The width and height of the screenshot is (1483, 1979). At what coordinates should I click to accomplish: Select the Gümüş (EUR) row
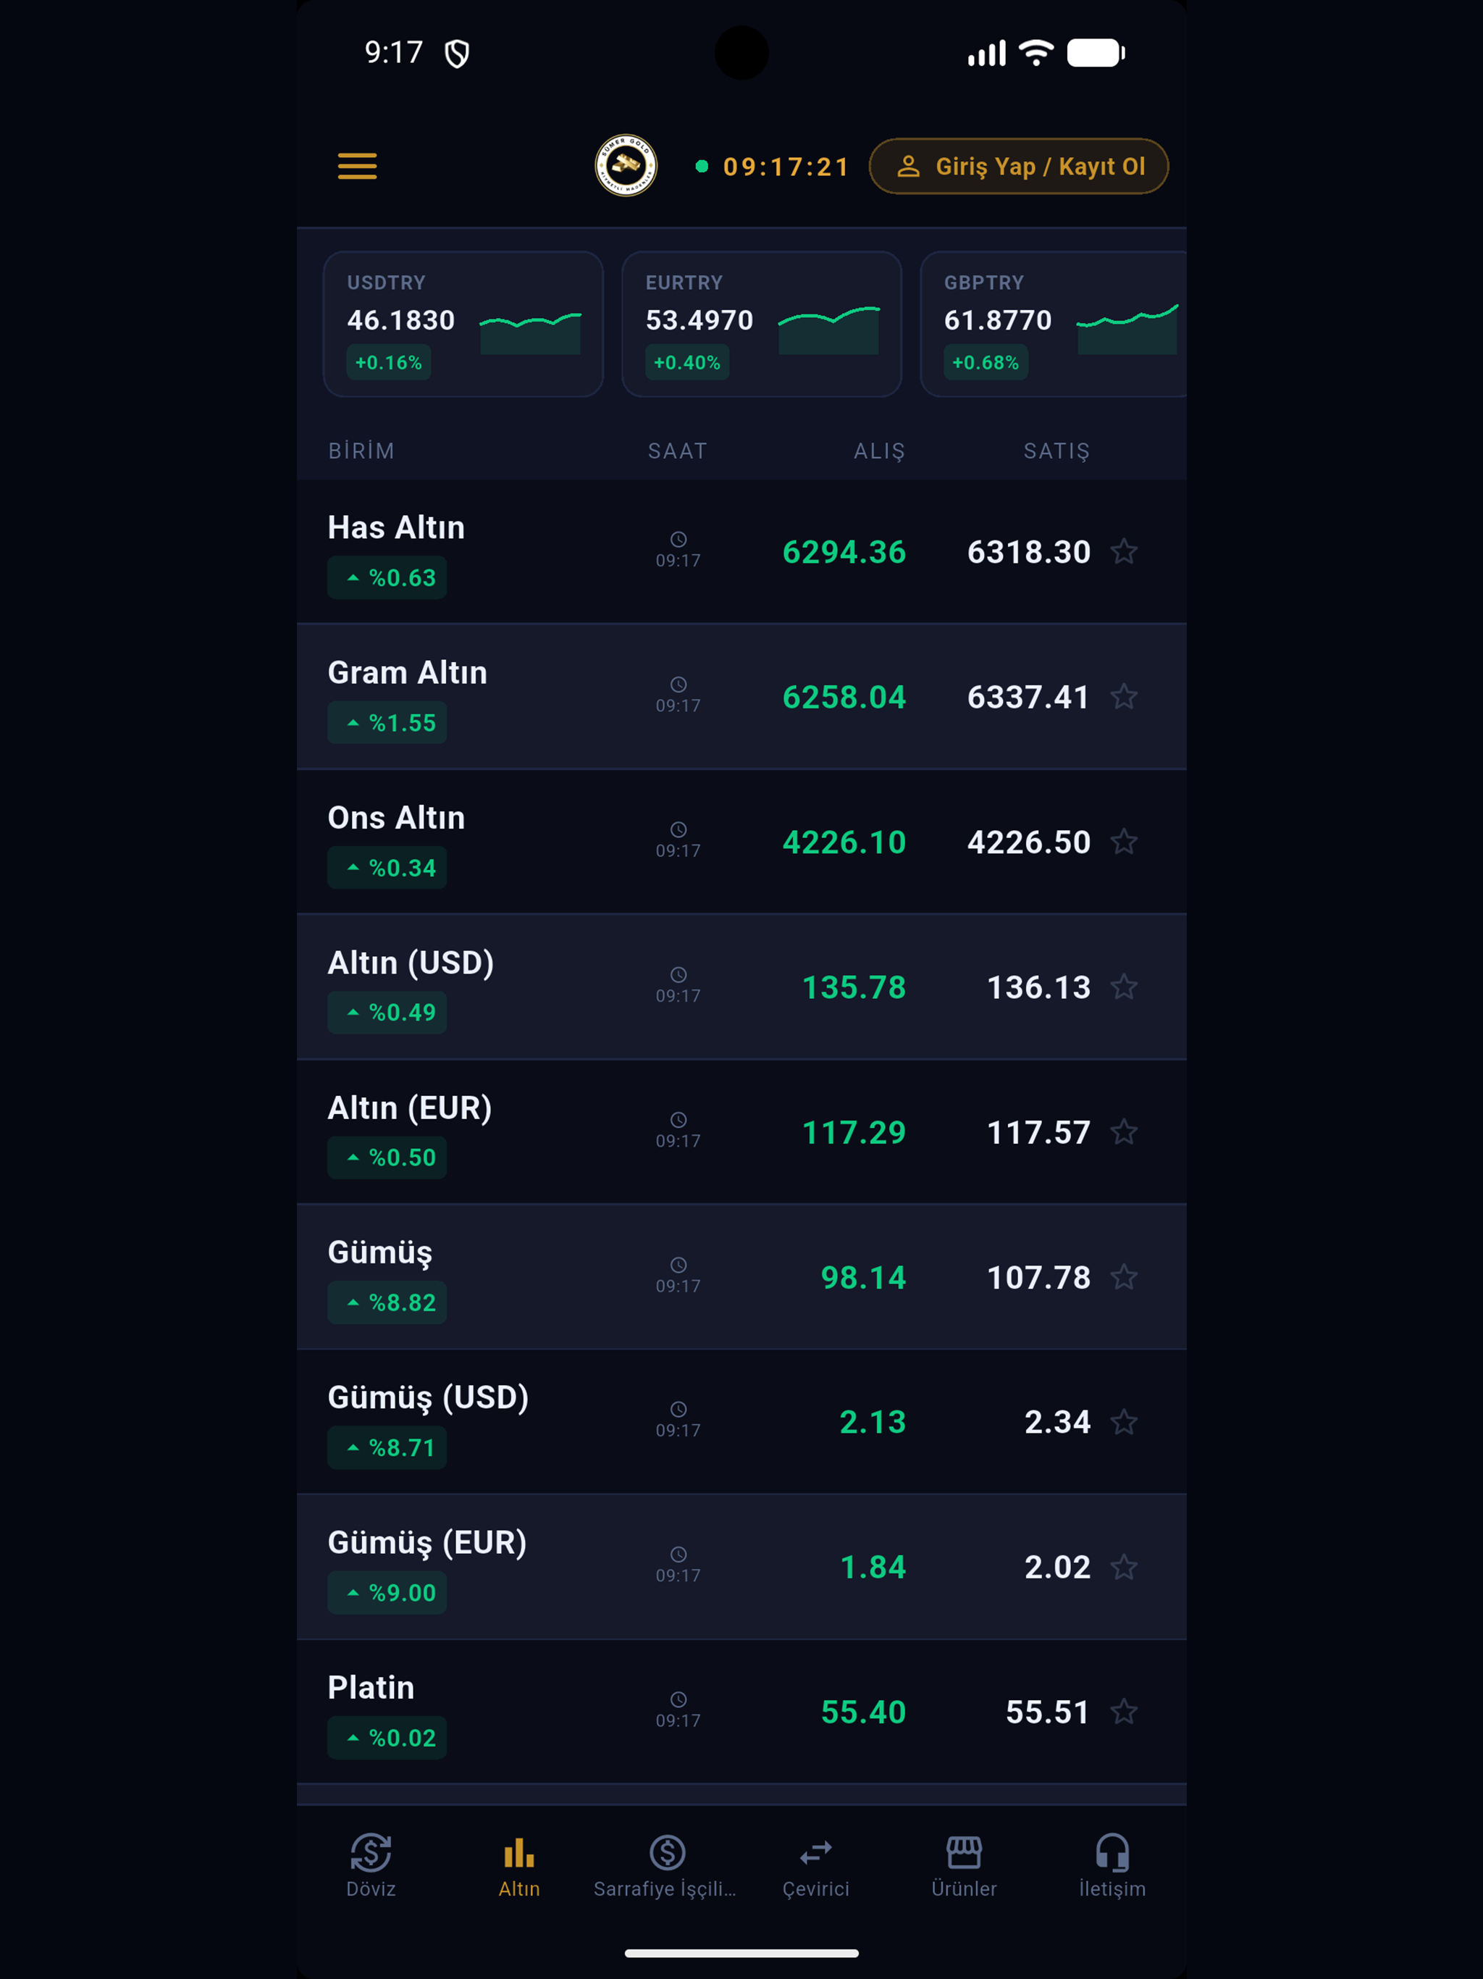pyautogui.click(x=741, y=1567)
